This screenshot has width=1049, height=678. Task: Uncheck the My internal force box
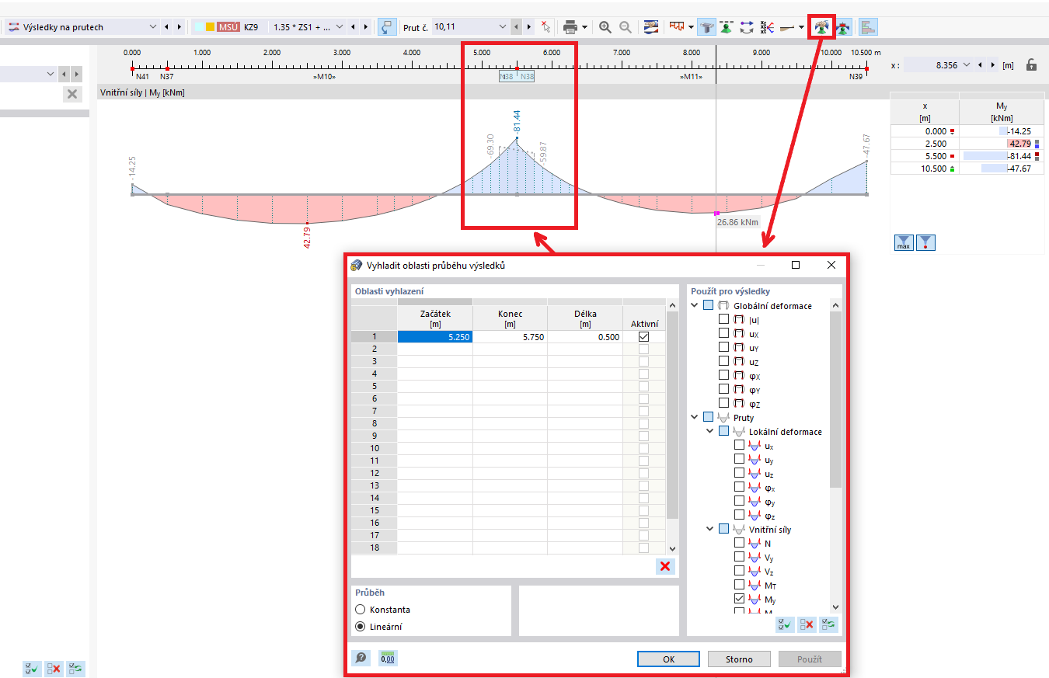tap(739, 599)
